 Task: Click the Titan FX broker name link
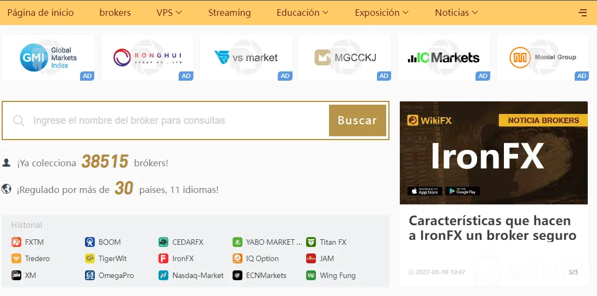[333, 242]
